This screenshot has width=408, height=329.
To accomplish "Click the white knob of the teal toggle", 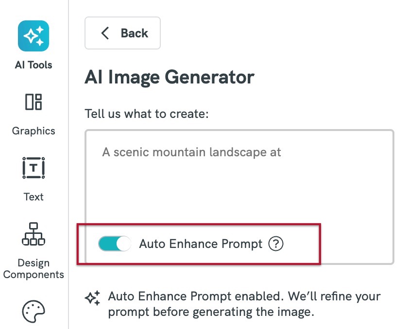I will pyautogui.click(x=123, y=244).
